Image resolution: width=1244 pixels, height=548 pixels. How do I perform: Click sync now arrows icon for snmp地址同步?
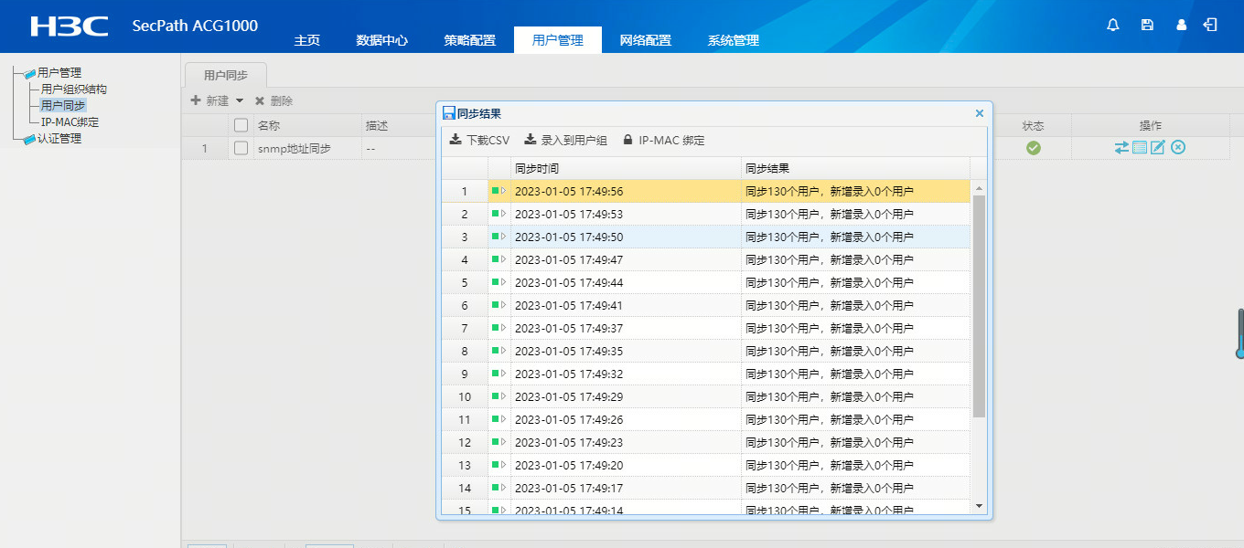(x=1121, y=148)
